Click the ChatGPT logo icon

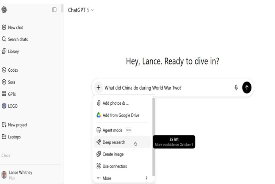4,9
